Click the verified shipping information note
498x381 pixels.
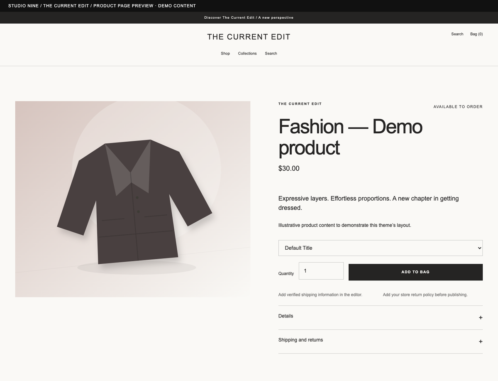(x=320, y=295)
